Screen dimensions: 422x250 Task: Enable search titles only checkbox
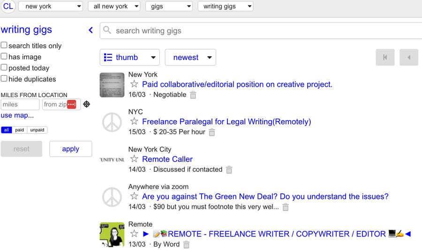pos(4,45)
